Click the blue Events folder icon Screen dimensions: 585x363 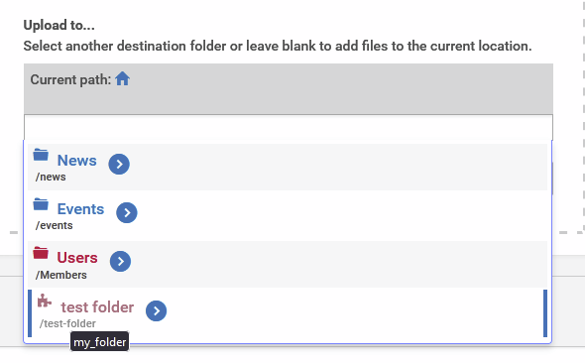[41, 204]
